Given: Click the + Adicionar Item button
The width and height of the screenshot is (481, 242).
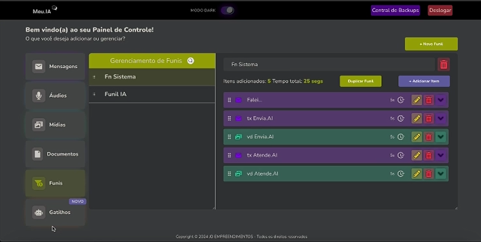Looking at the screenshot, I should click(424, 81).
